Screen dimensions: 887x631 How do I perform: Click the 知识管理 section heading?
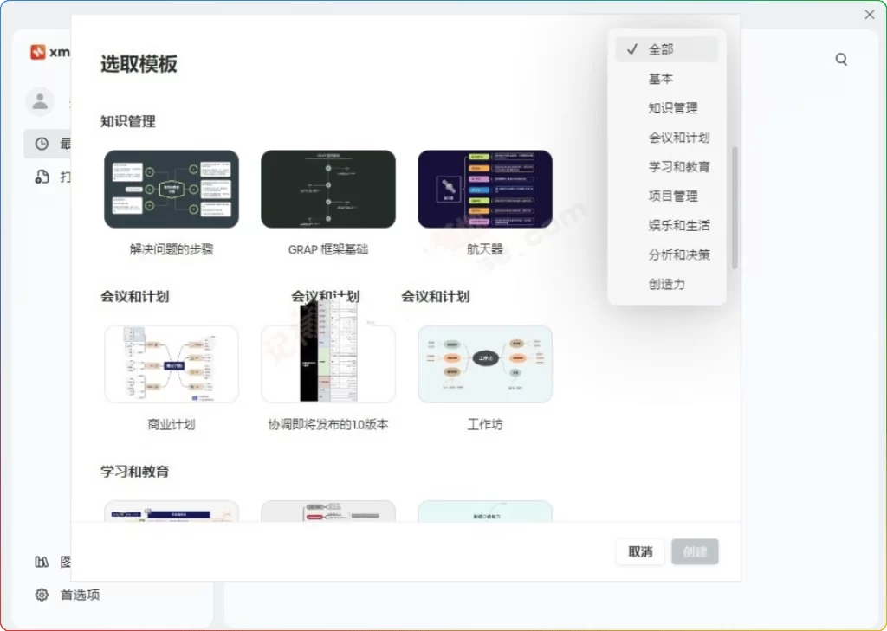point(126,122)
